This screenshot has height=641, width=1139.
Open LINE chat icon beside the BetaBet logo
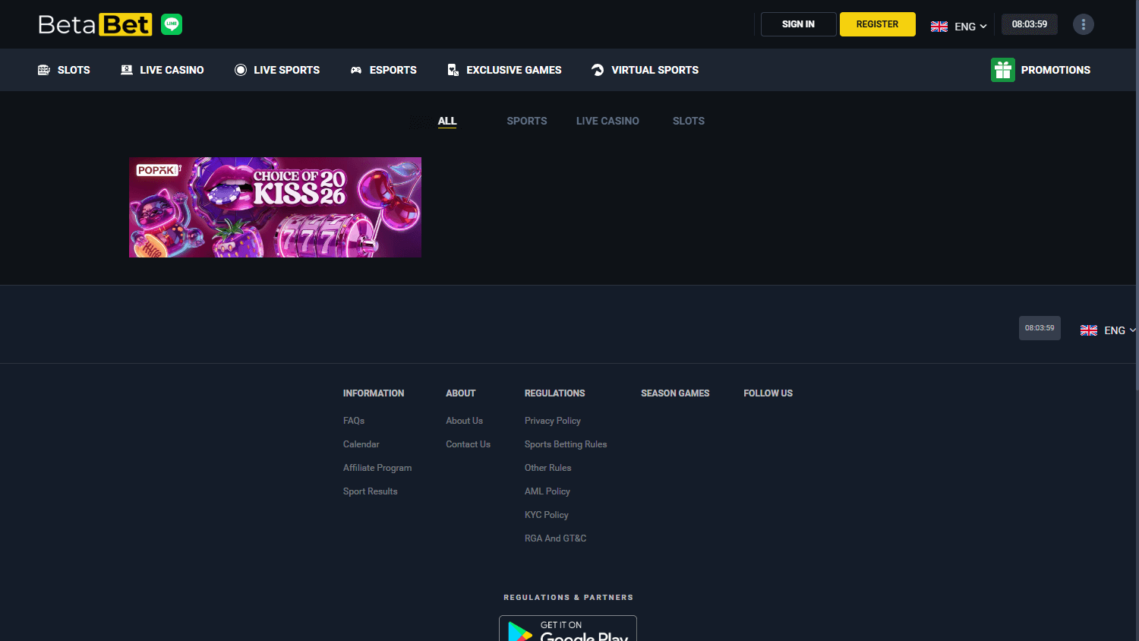point(171,24)
